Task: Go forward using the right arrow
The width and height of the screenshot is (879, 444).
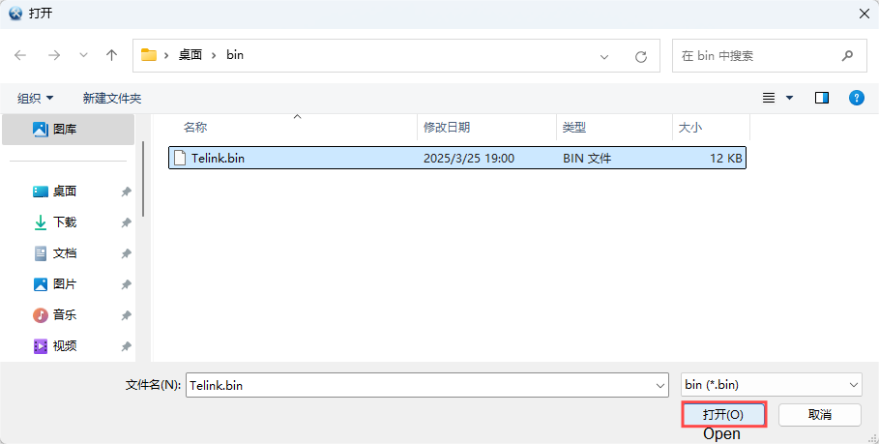Action: click(54, 55)
